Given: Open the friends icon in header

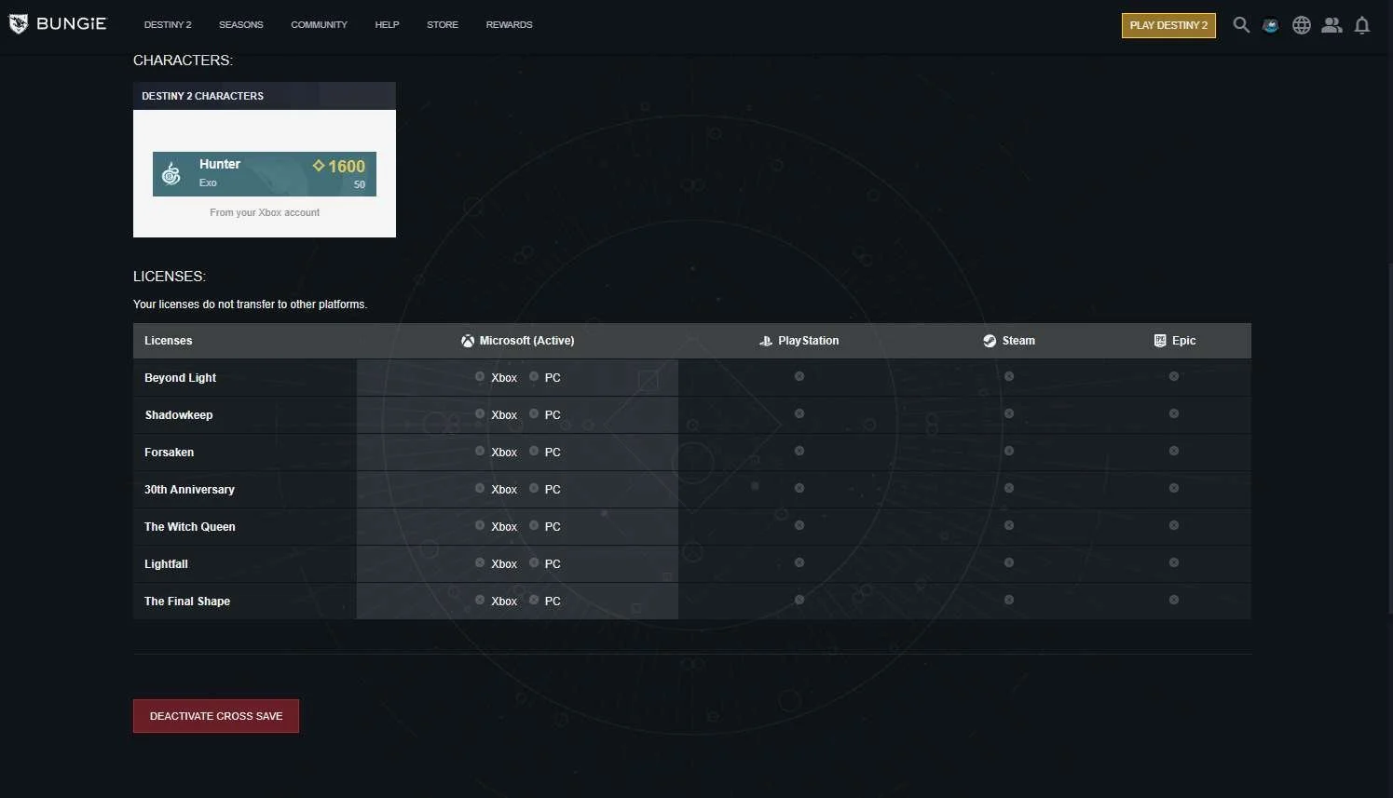Looking at the screenshot, I should [x=1332, y=25].
